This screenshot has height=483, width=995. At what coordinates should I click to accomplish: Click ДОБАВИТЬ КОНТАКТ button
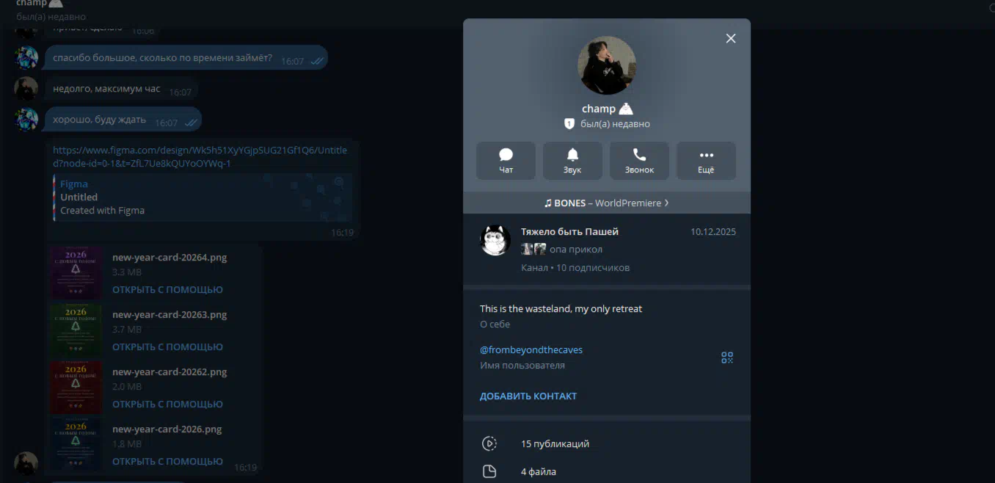tap(528, 396)
